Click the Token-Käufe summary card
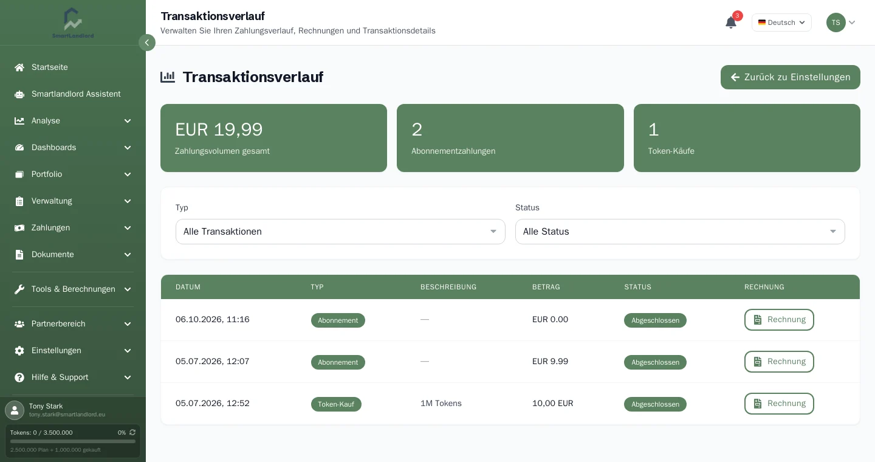875x462 pixels. [x=747, y=138]
